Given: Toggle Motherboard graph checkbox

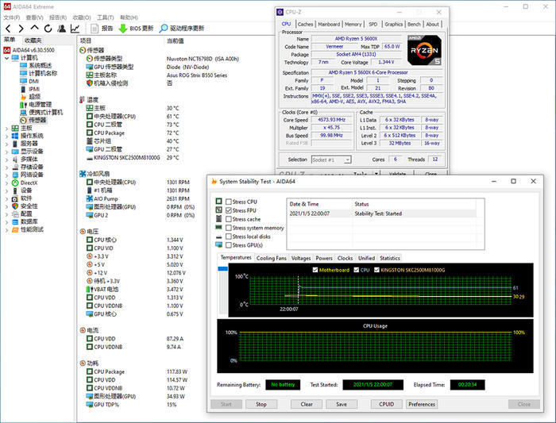Looking at the screenshot, I should click(x=315, y=270).
